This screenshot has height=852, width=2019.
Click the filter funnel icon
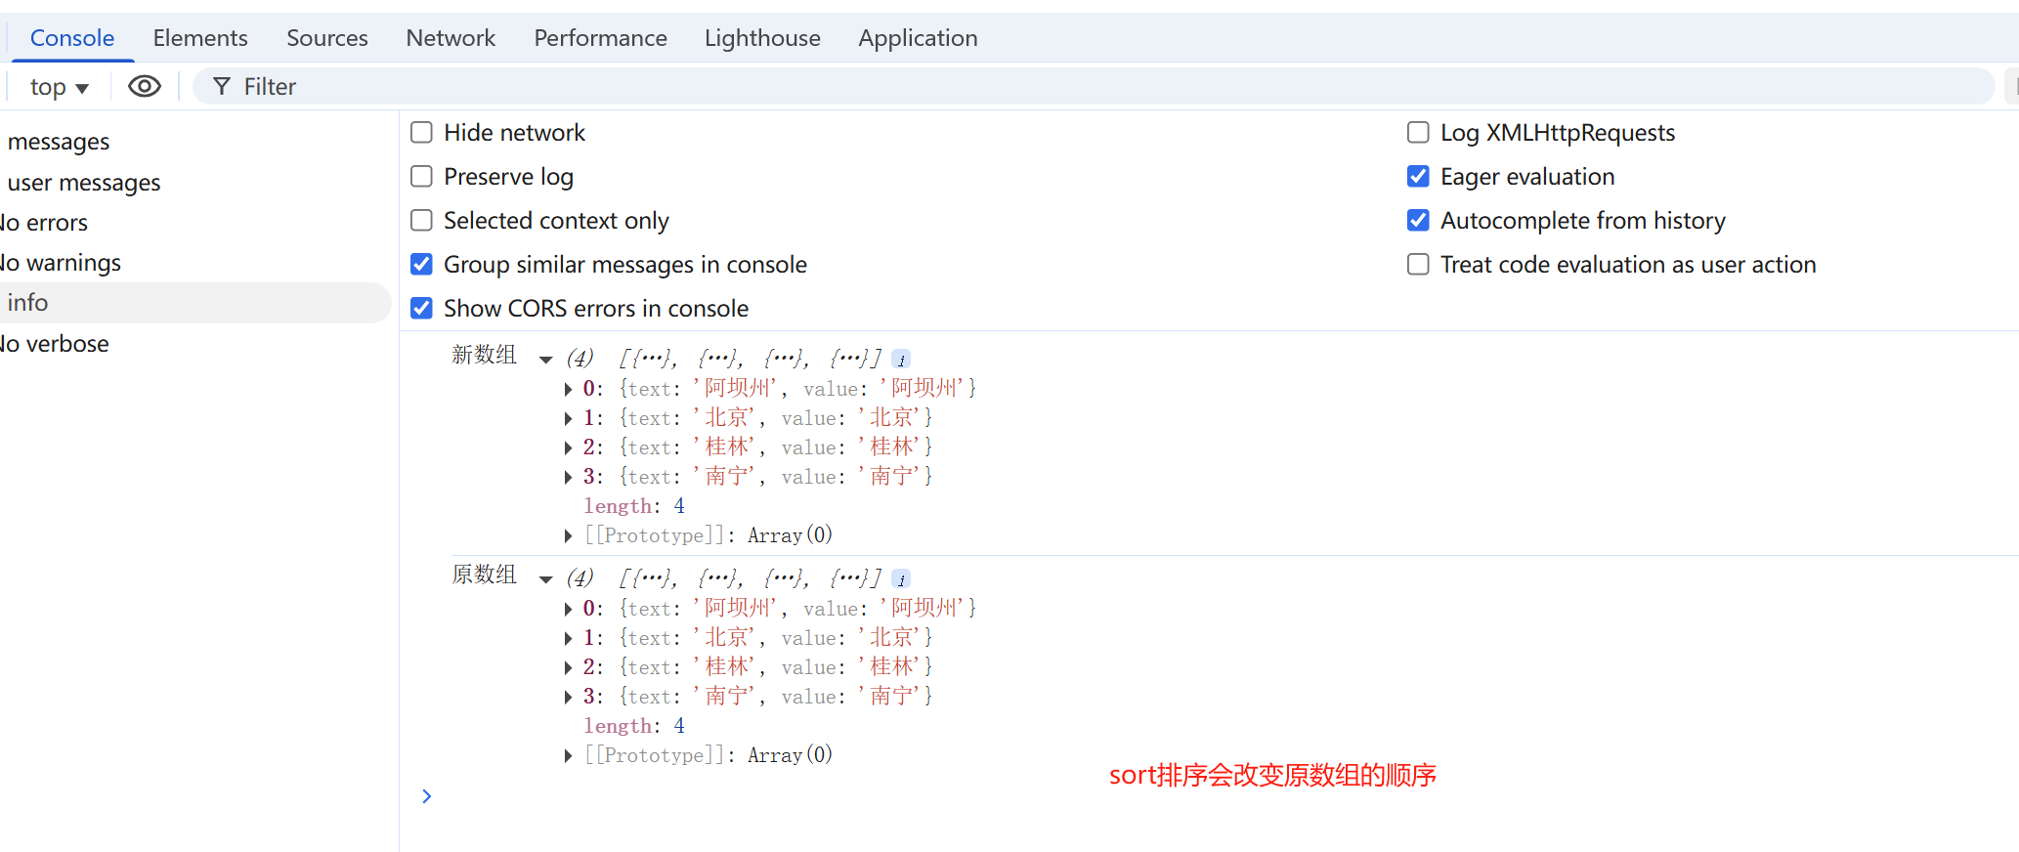pyautogui.click(x=222, y=87)
